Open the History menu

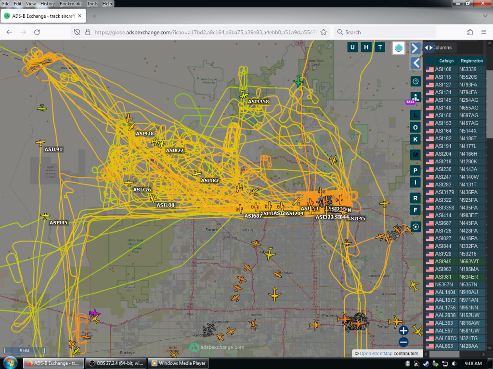pyautogui.click(x=48, y=4)
